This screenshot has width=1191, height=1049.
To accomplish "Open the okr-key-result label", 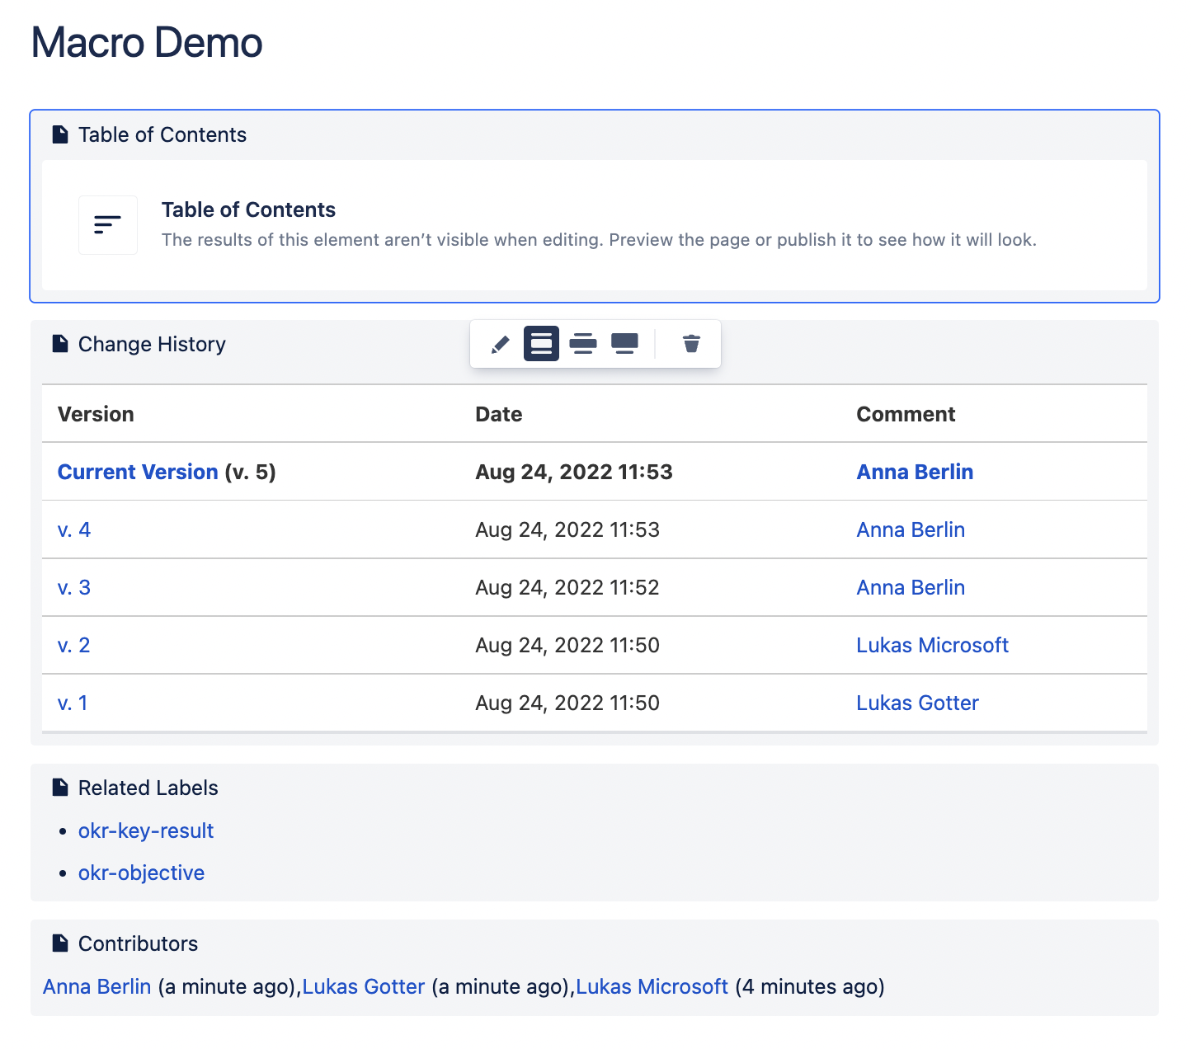I will [146, 830].
